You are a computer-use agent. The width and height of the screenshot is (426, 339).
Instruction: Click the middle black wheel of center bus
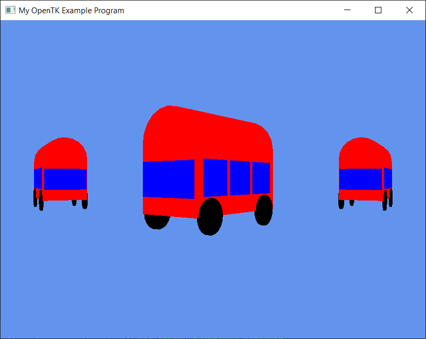[x=210, y=217]
